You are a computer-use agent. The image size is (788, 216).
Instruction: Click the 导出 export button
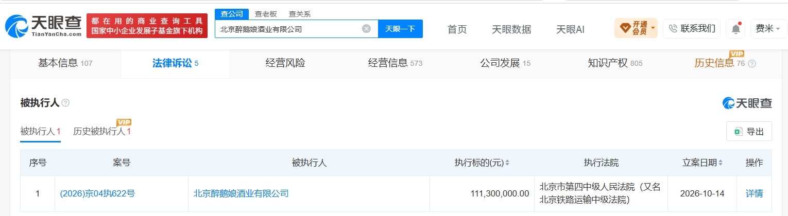(749, 131)
